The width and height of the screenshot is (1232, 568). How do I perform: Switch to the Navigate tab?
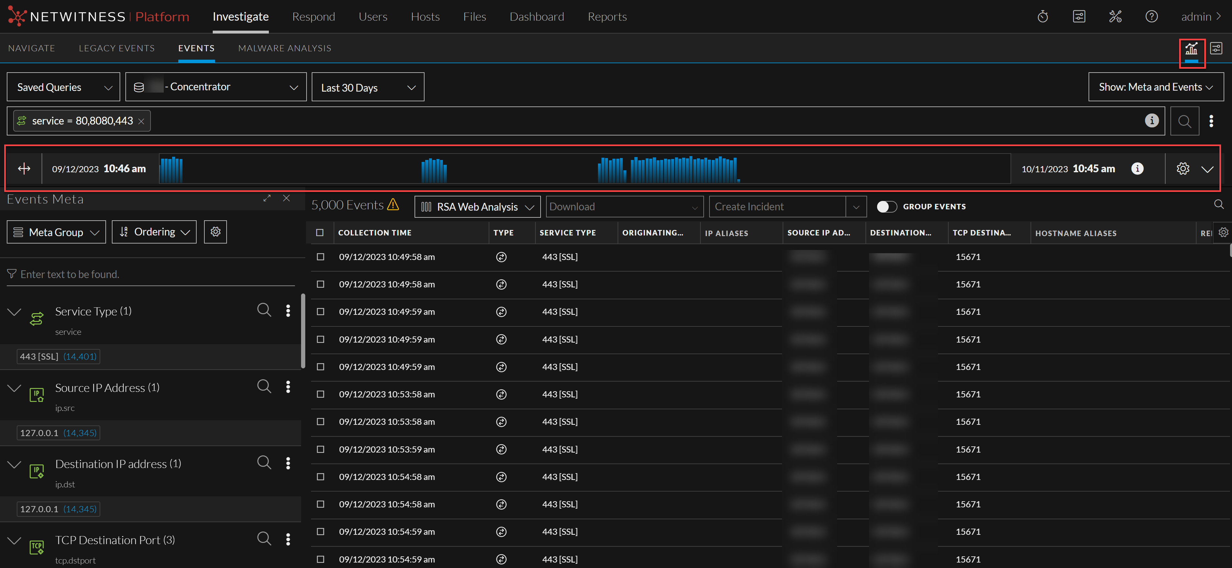point(32,48)
